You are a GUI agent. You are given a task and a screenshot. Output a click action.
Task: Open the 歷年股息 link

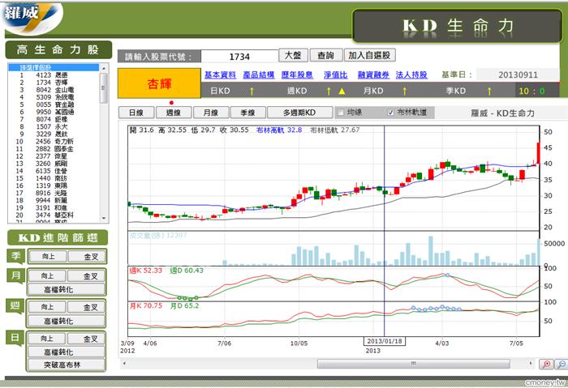(297, 75)
